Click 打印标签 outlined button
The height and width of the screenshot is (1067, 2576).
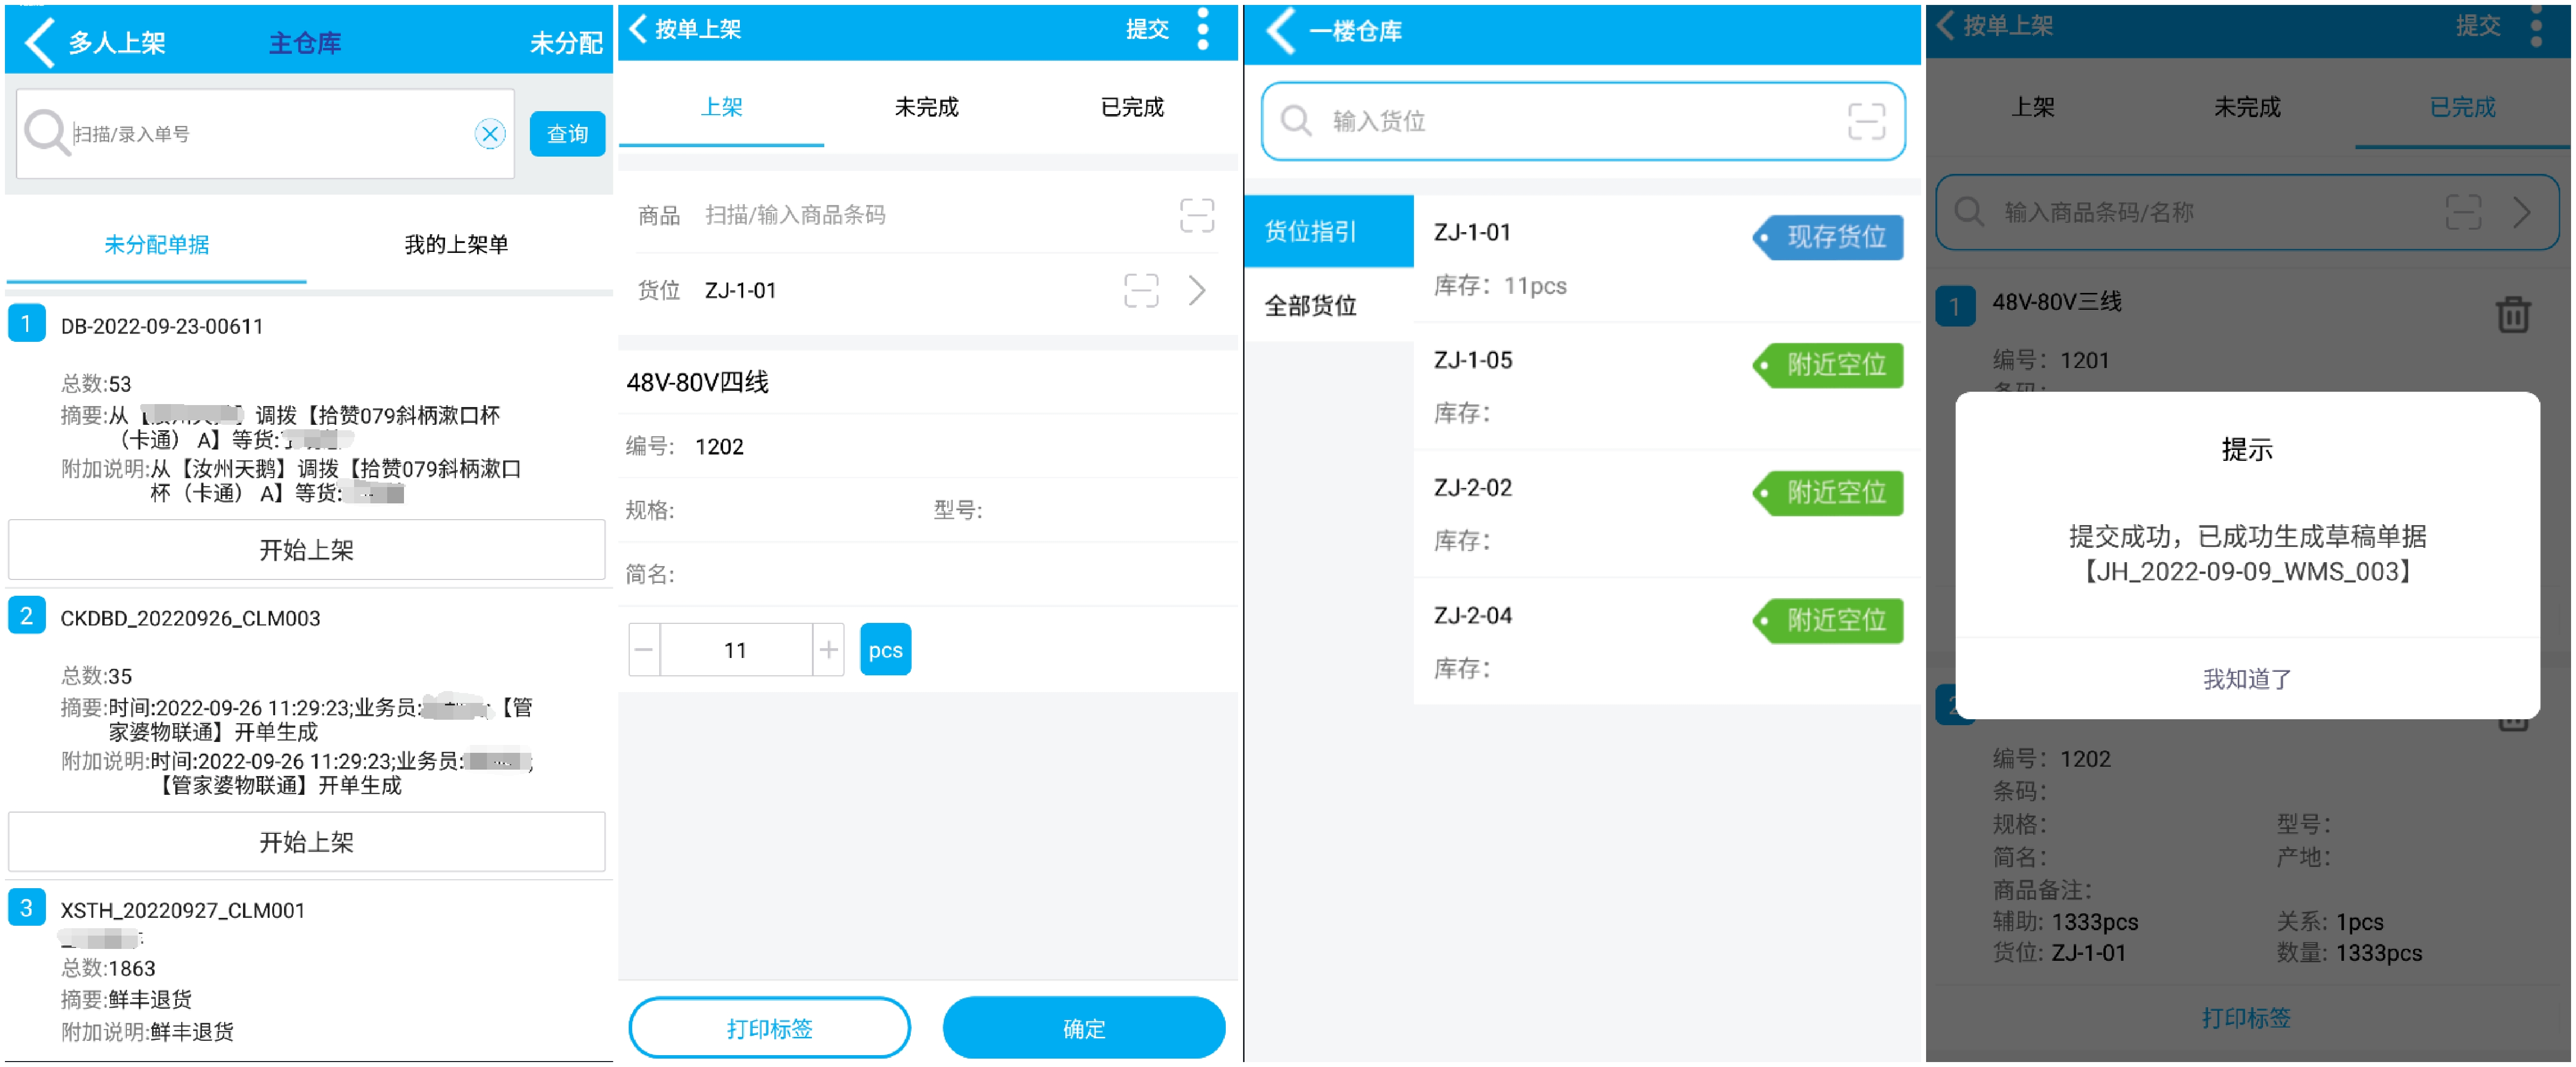769,1028
